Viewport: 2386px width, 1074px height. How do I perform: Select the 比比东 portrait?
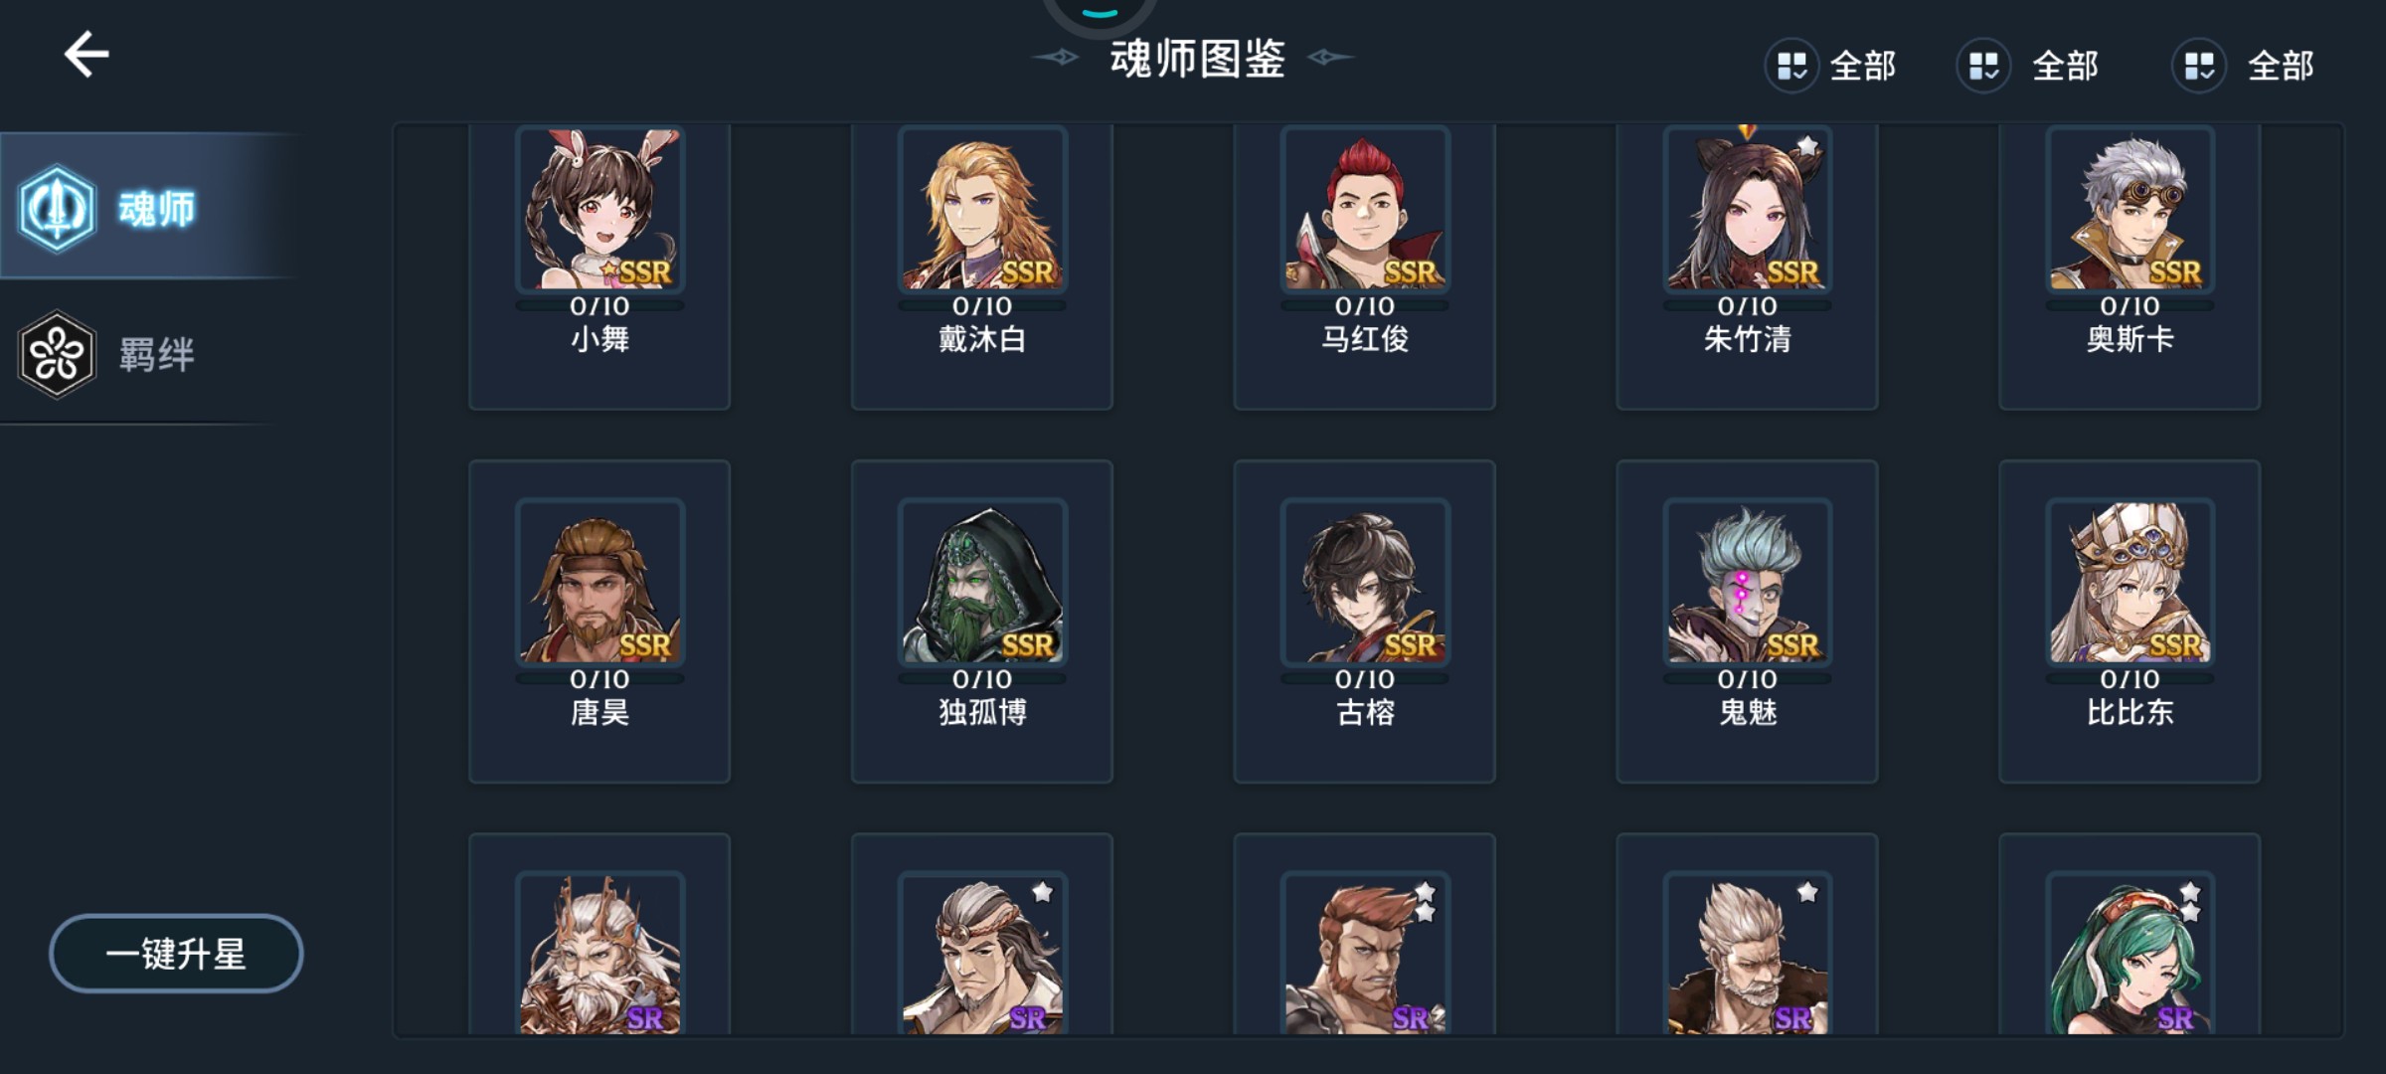point(2130,582)
